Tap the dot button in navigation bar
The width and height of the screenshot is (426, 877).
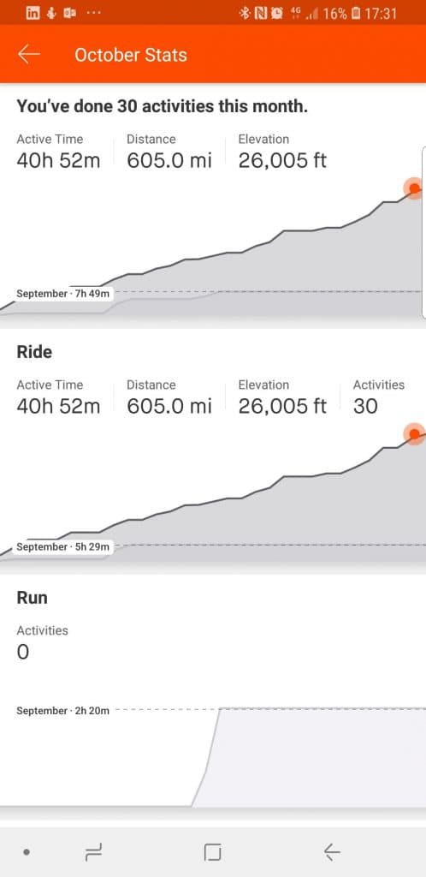(x=26, y=852)
